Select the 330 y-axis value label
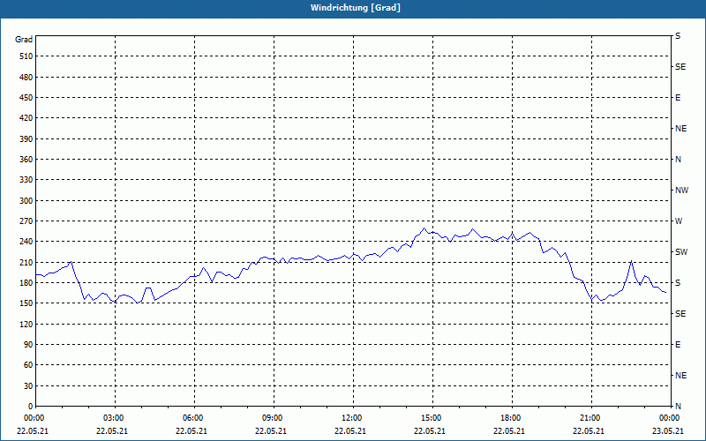706x441 pixels. pyautogui.click(x=26, y=180)
